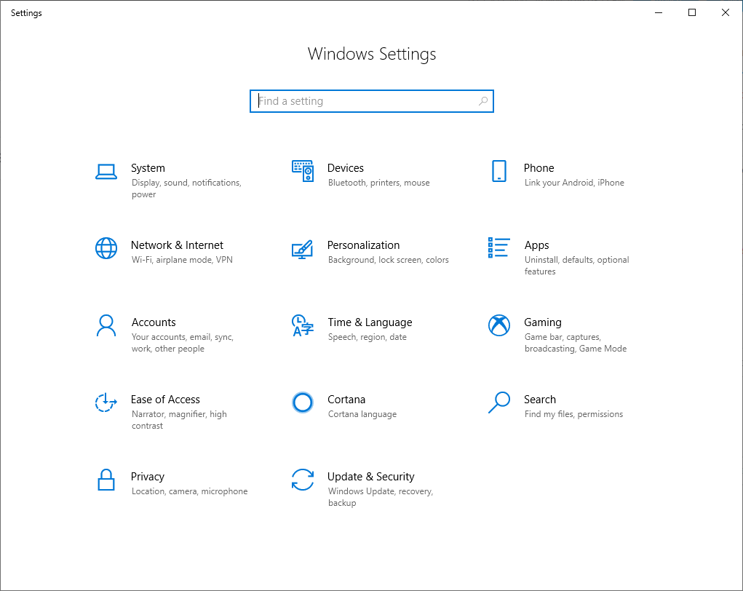Focus the Find a setting field
Viewport: 743px width, 591px height.
372,101
